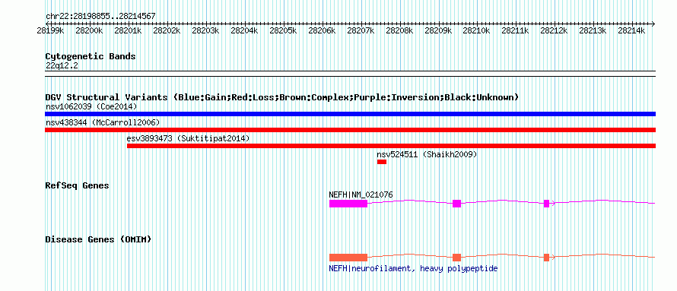Screen dimensions: 677x291
Task: Click the RefSeq Genes track title
Action: (78, 185)
